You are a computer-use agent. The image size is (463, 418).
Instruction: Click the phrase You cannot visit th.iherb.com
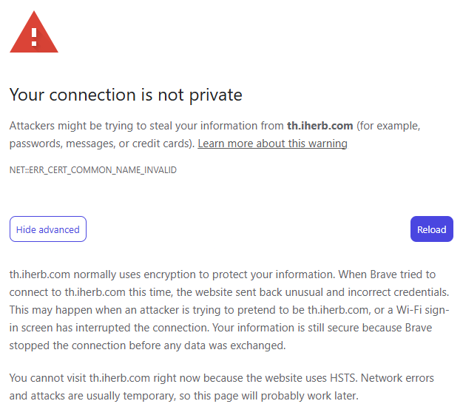80,378
